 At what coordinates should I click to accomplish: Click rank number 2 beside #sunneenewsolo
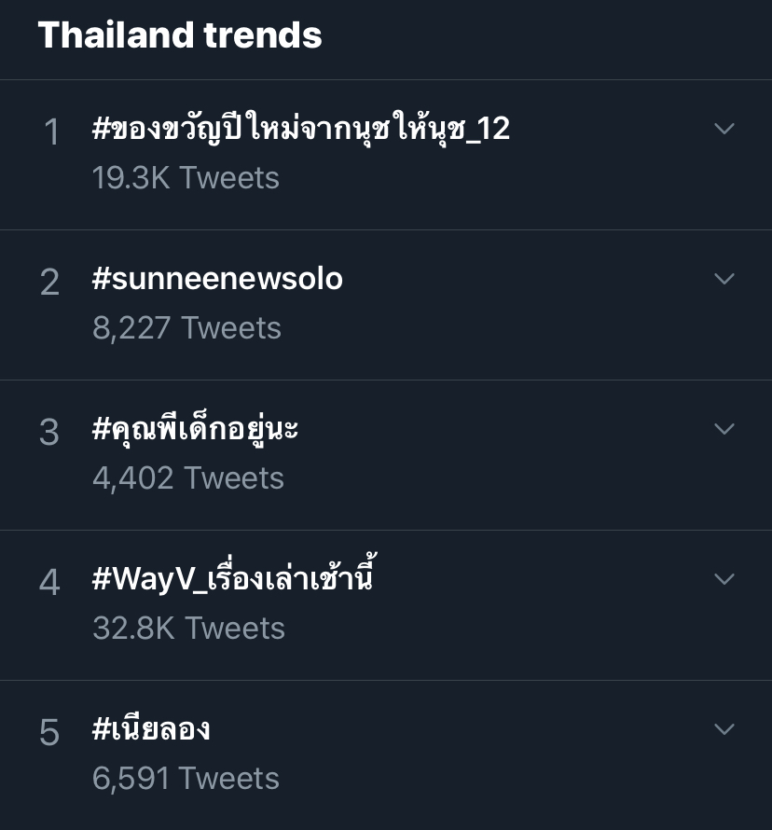pos(50,283)
